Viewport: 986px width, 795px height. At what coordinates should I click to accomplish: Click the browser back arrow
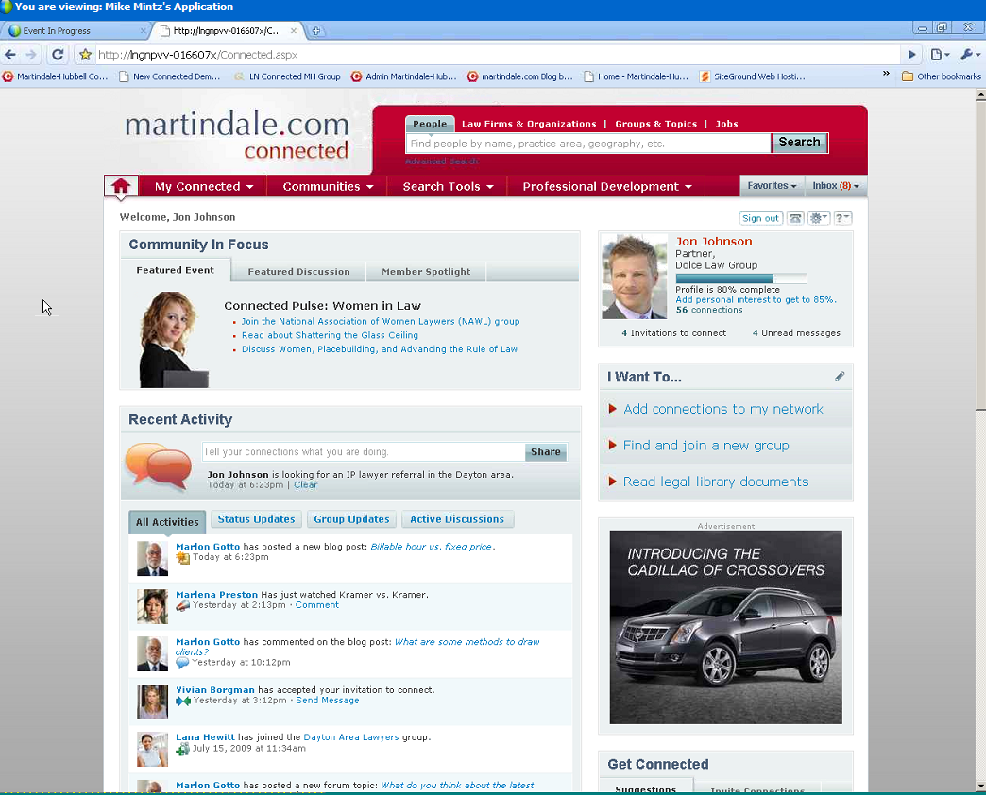pos(10,55)
